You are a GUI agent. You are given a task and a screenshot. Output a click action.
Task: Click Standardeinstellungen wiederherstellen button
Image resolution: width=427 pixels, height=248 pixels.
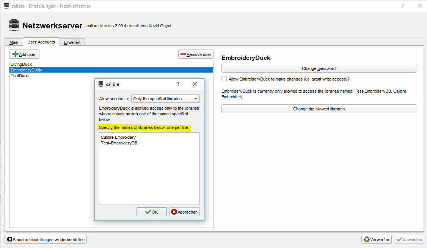(x=46, y=240)
